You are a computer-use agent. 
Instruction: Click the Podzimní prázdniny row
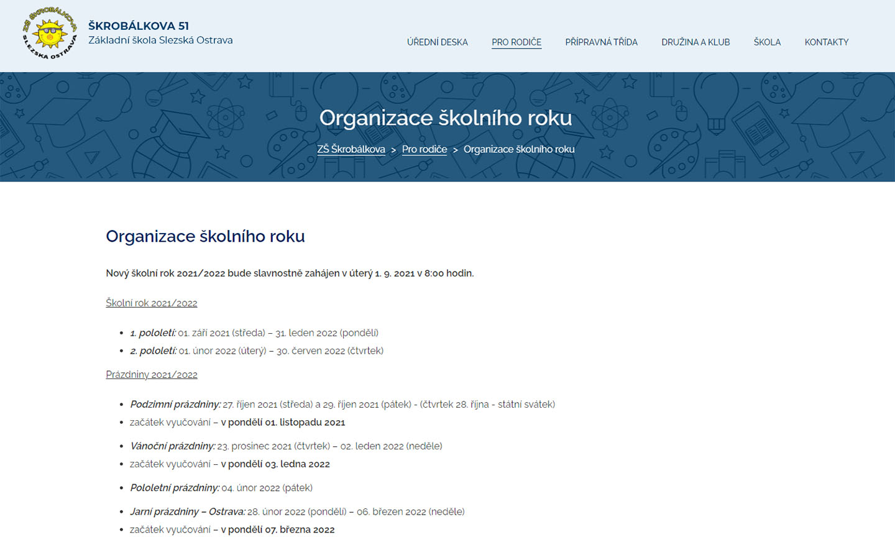coord(342,405)
